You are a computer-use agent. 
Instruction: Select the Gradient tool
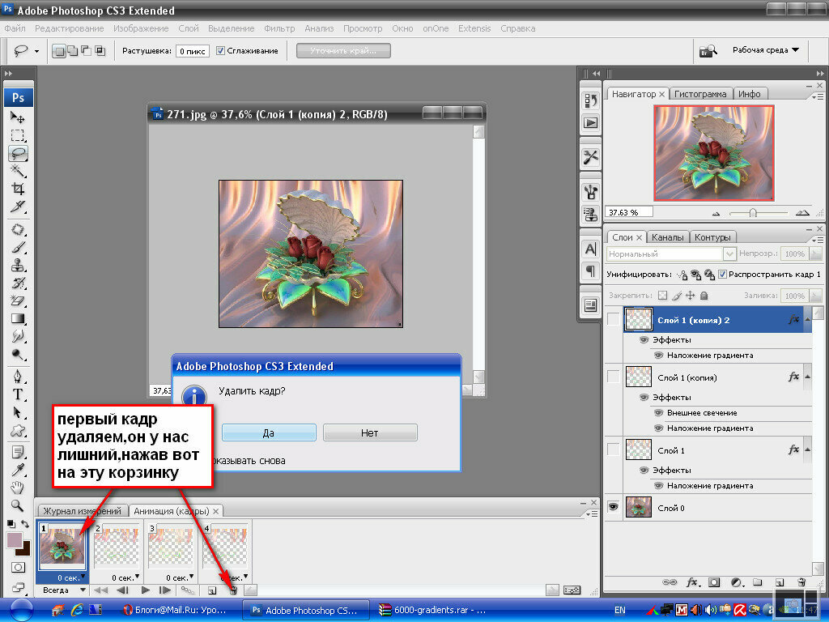pyautogui.click(x=18, y=318)
